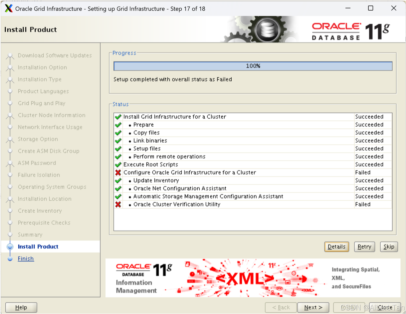Click the red X beside Configure Oracle Grid Infrastructure
The width and height of the screenshot is (406, 314).
(x=118, y=172)
